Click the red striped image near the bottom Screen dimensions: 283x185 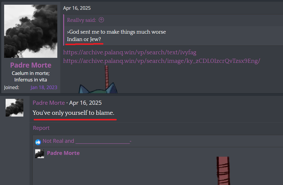point(223,171)
